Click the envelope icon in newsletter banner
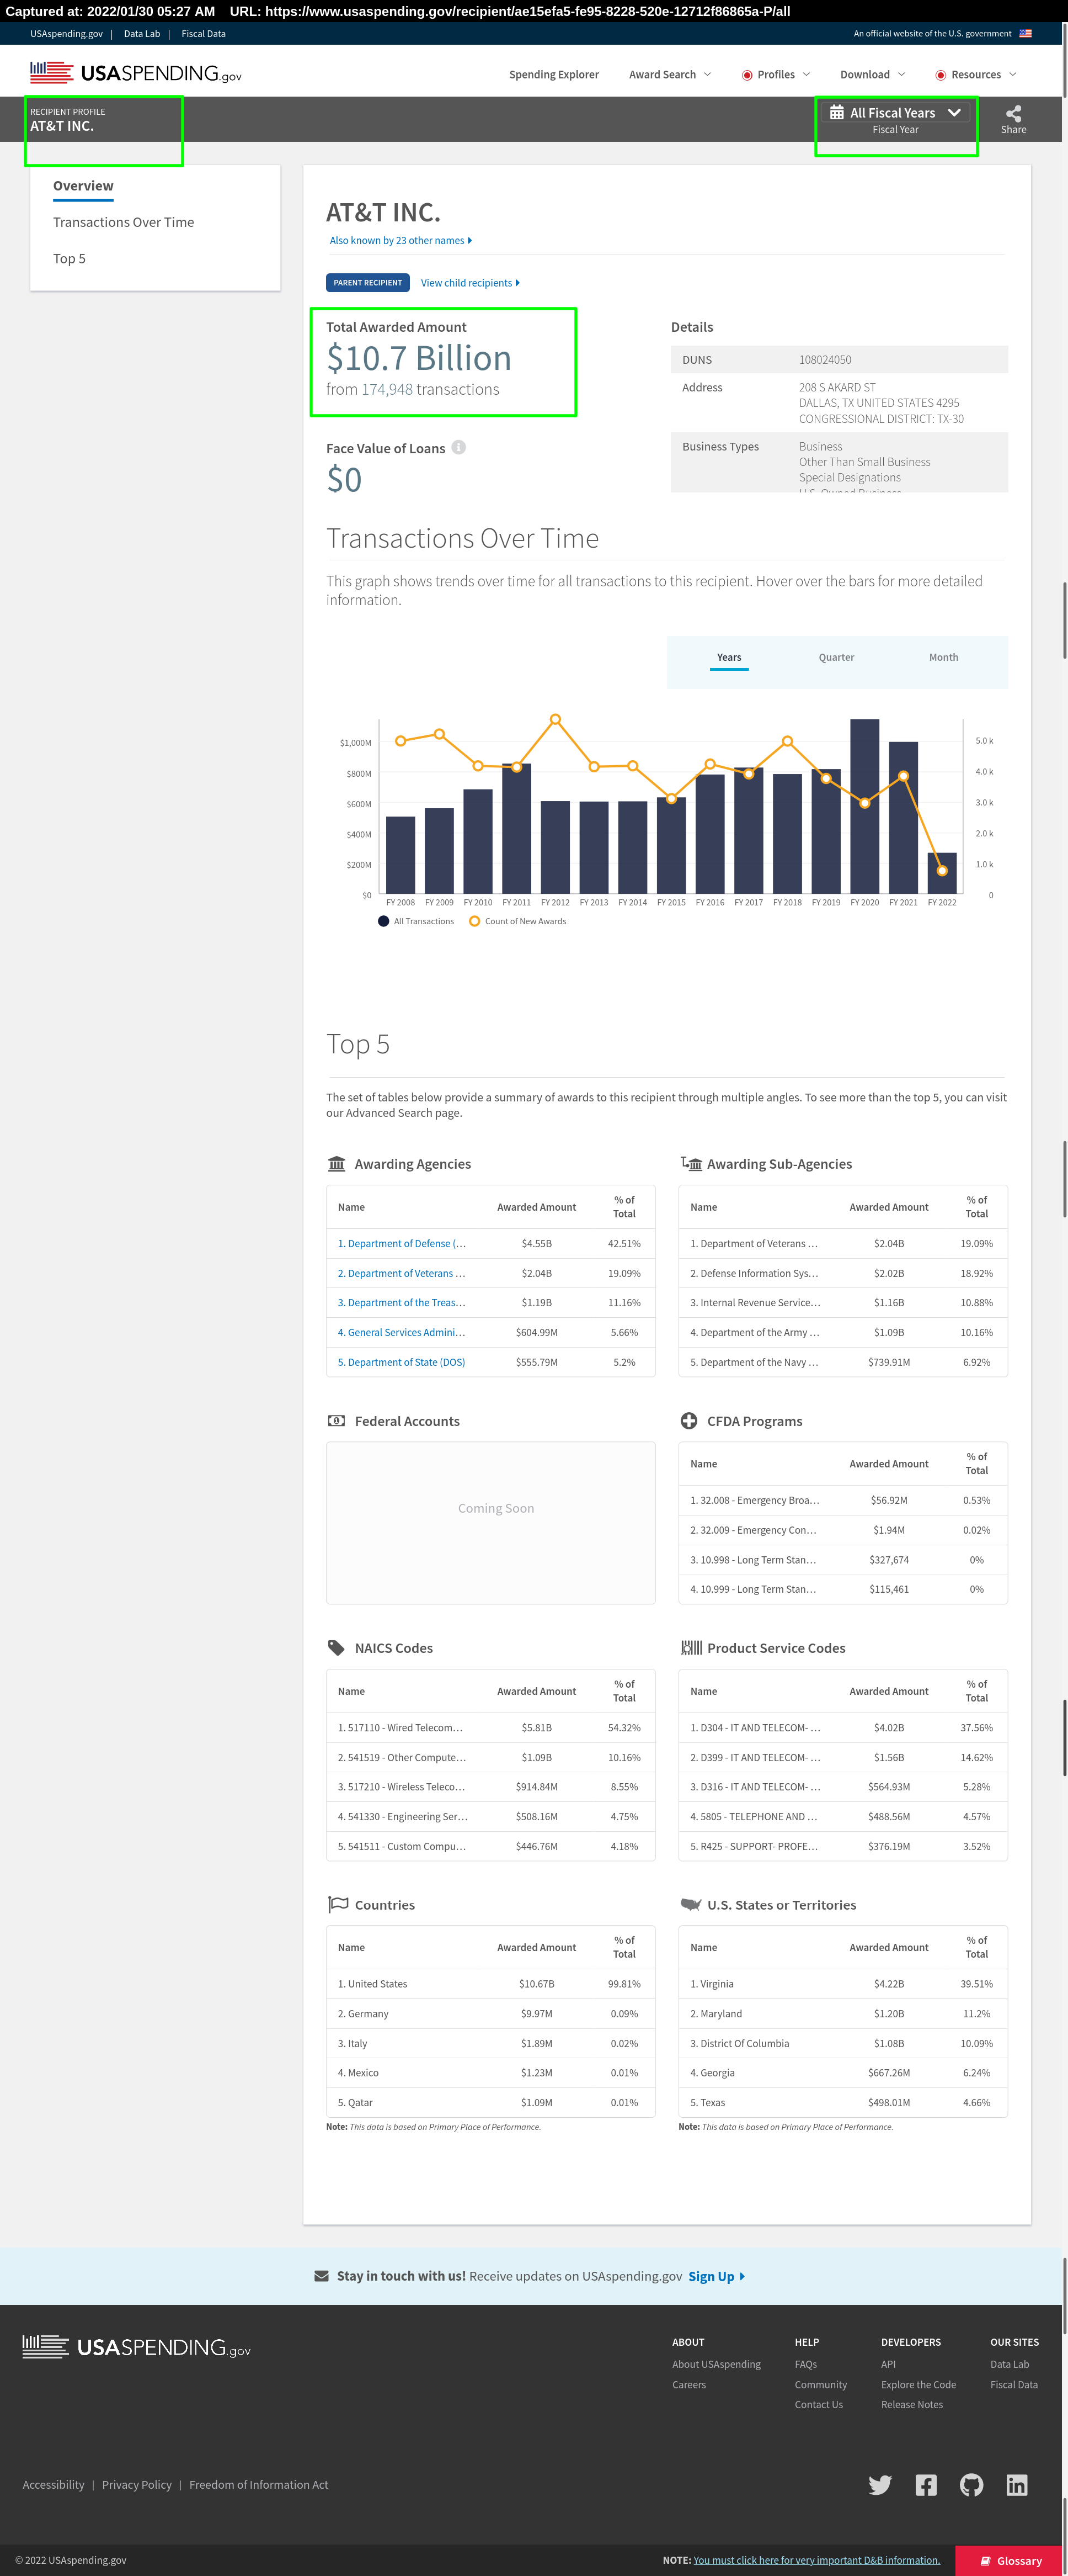 [322, 2276]
